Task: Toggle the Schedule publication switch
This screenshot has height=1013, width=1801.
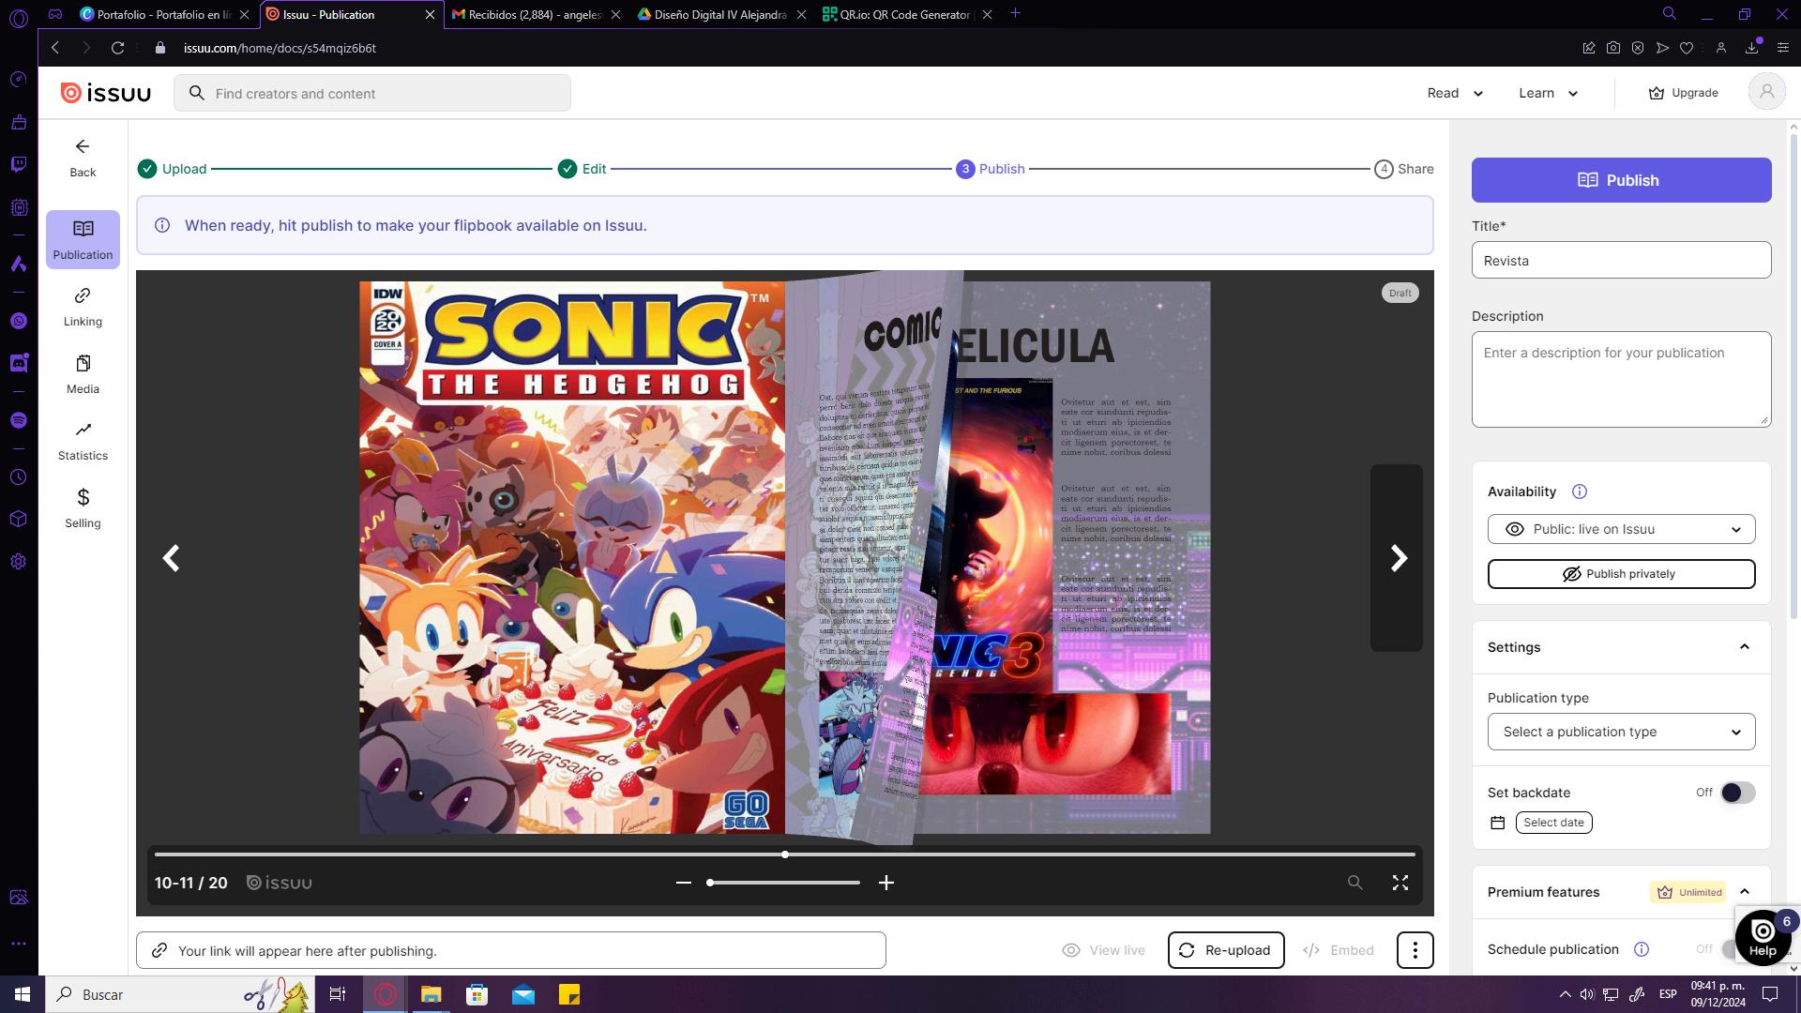Action: (1729, 949)
